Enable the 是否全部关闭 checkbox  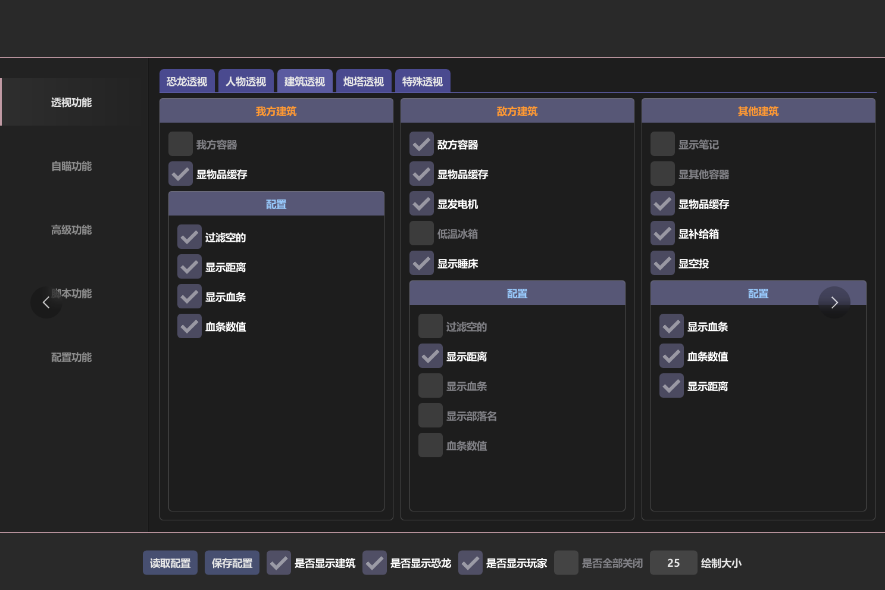click(566, 563)
